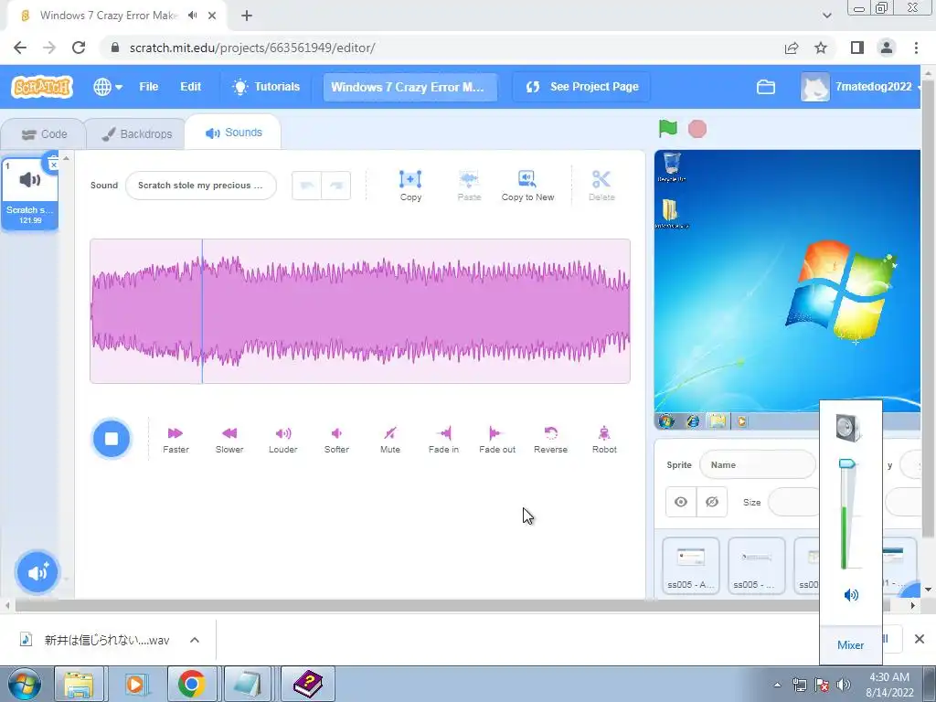Open the language globe menu
936x702 pixels.
coord(108,87)
